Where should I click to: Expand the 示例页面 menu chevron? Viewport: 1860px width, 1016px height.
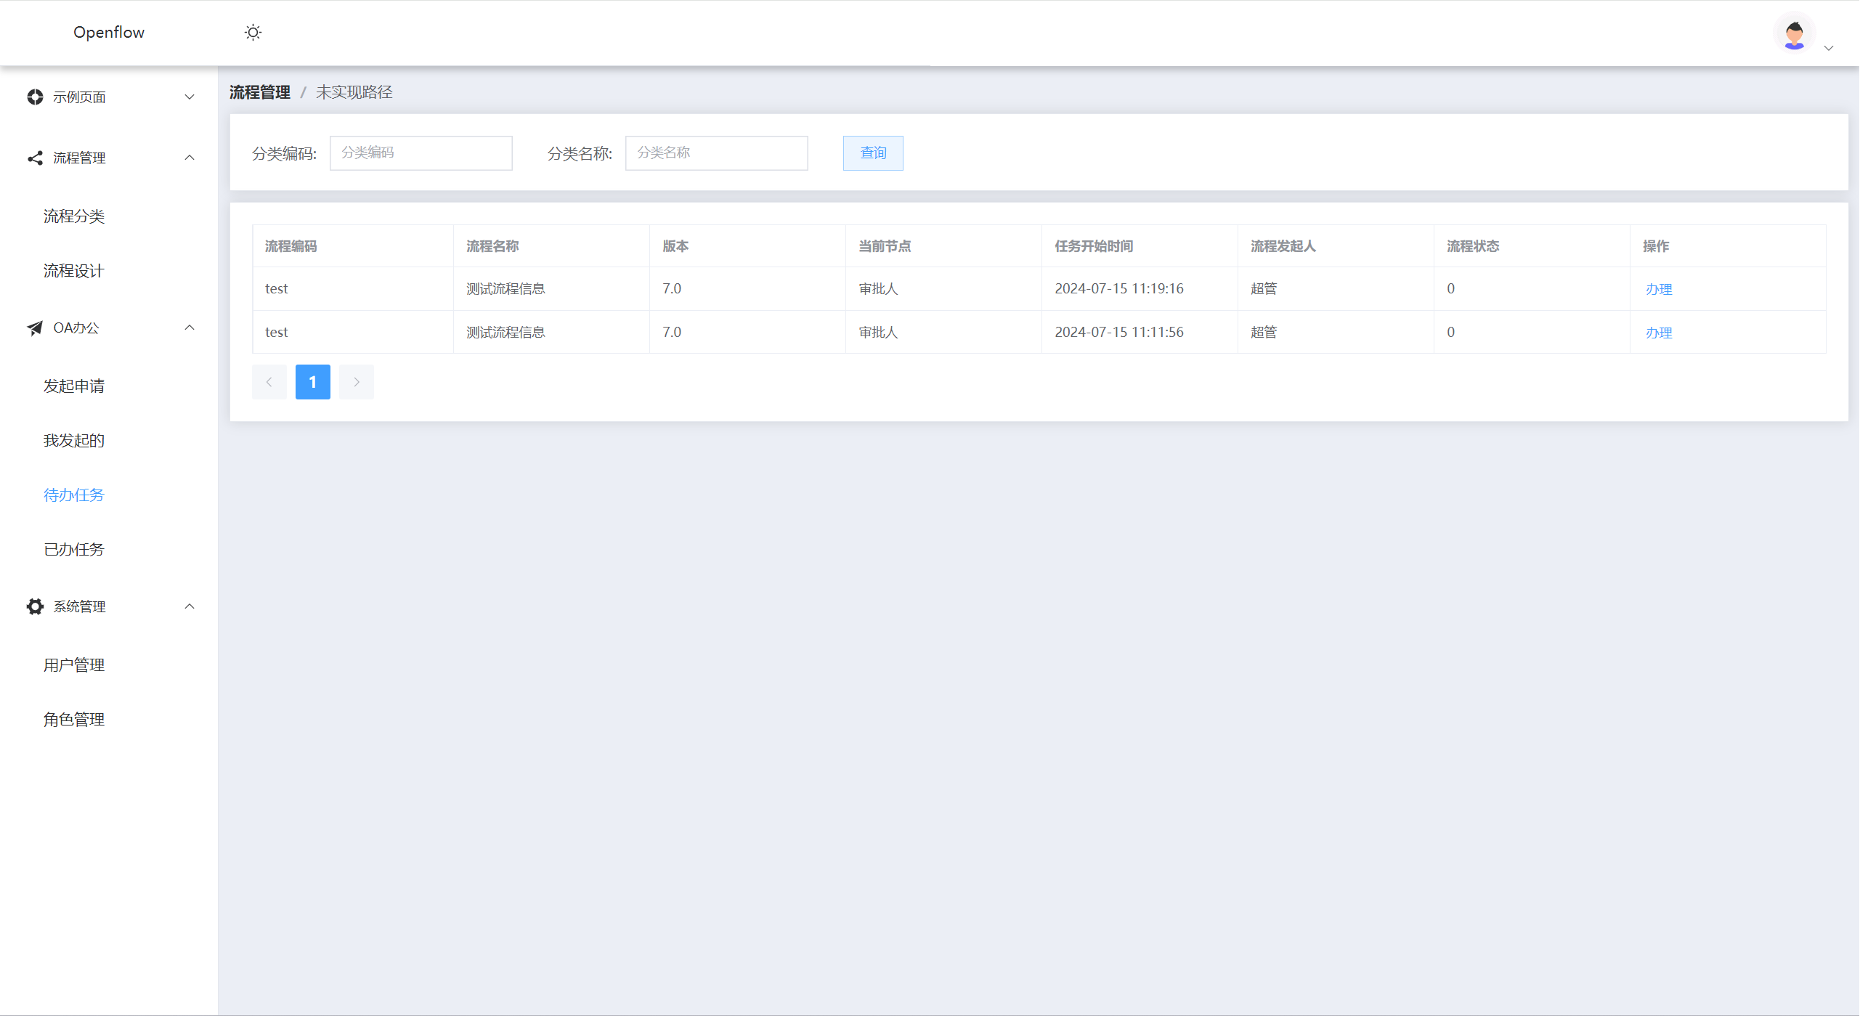(x=190, y=97)
